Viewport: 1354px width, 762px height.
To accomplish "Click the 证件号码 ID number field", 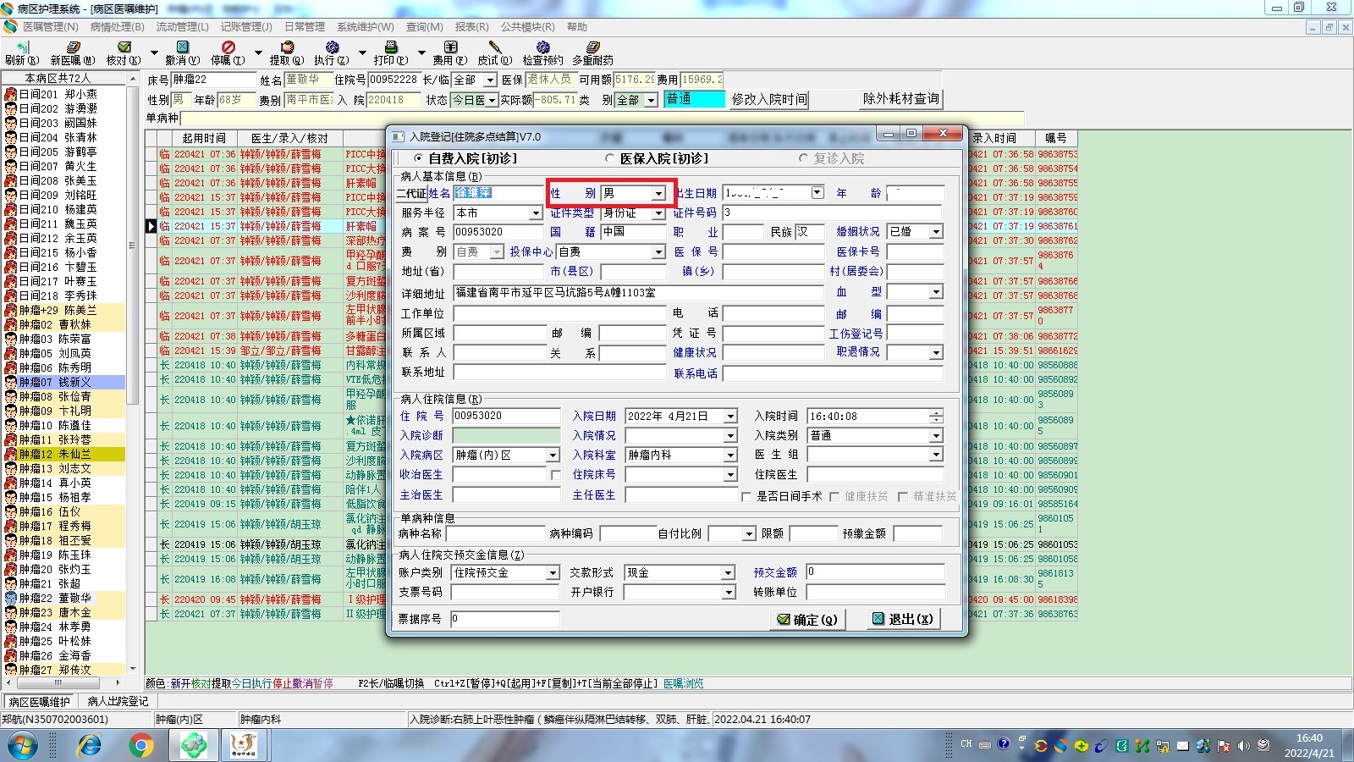I will (x=832, y=213).
